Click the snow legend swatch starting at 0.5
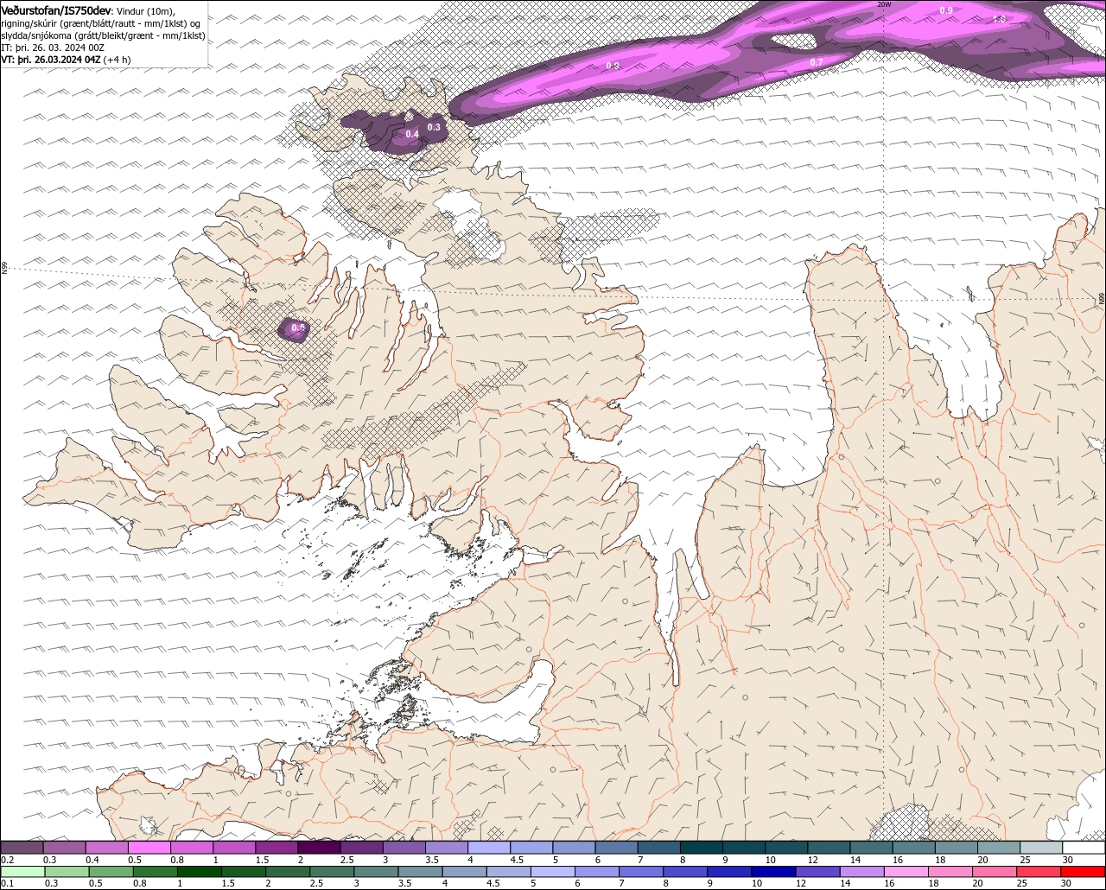This screenshot has height=890, width=1106. (x=149, y=848)
